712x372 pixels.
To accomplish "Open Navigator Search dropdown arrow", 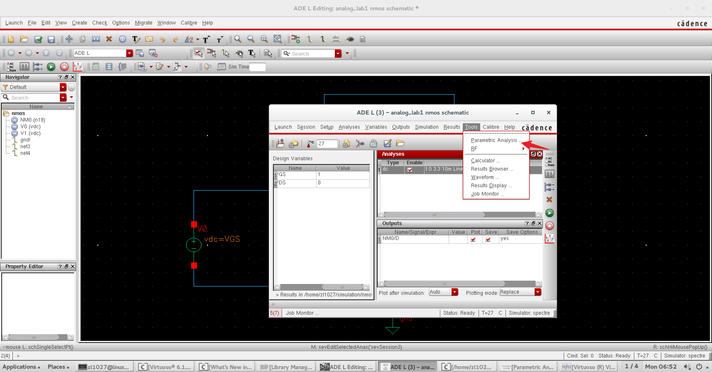I will [x=63, y=98].
